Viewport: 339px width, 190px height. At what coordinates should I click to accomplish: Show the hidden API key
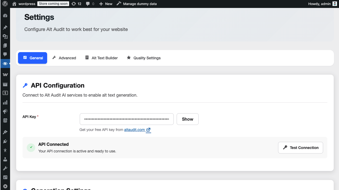[188, 119]
